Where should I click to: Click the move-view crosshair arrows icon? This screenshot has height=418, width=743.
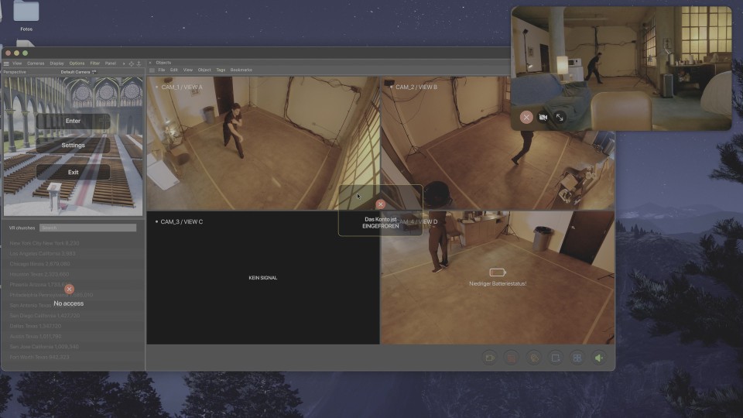[132, 63]
